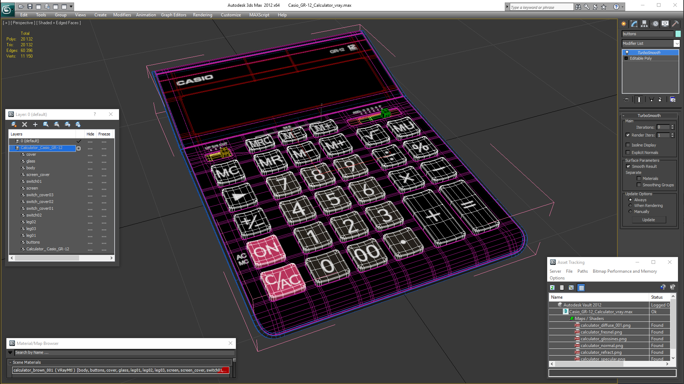Screen dimensions: 684x384
Task: Delete highlighted layers X icon
Action: coord(25,124)
